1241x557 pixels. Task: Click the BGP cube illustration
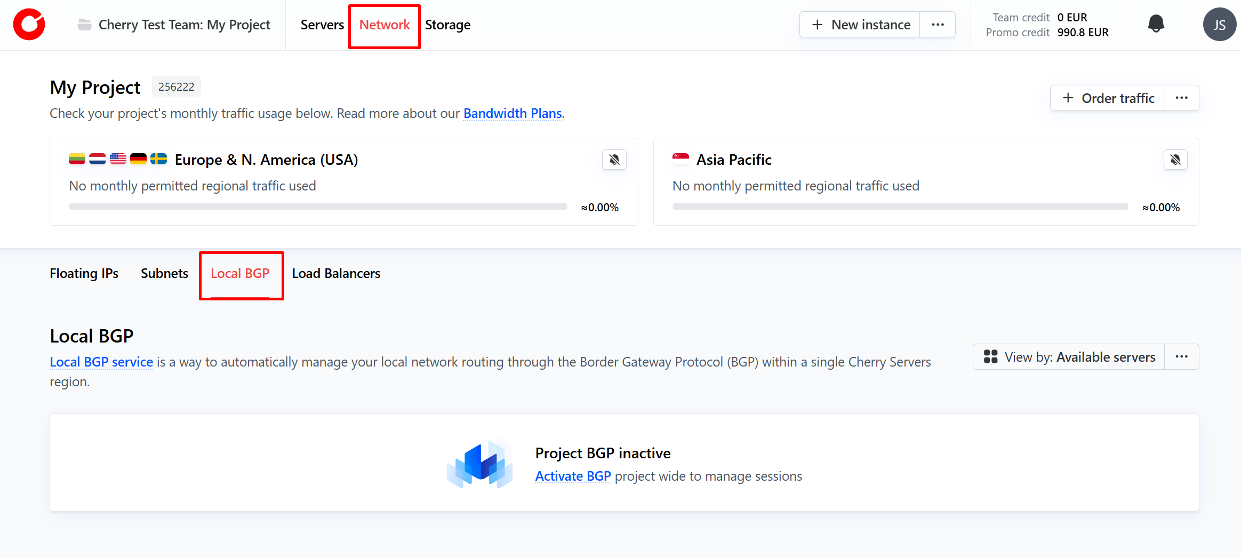(x=480, y=463)
